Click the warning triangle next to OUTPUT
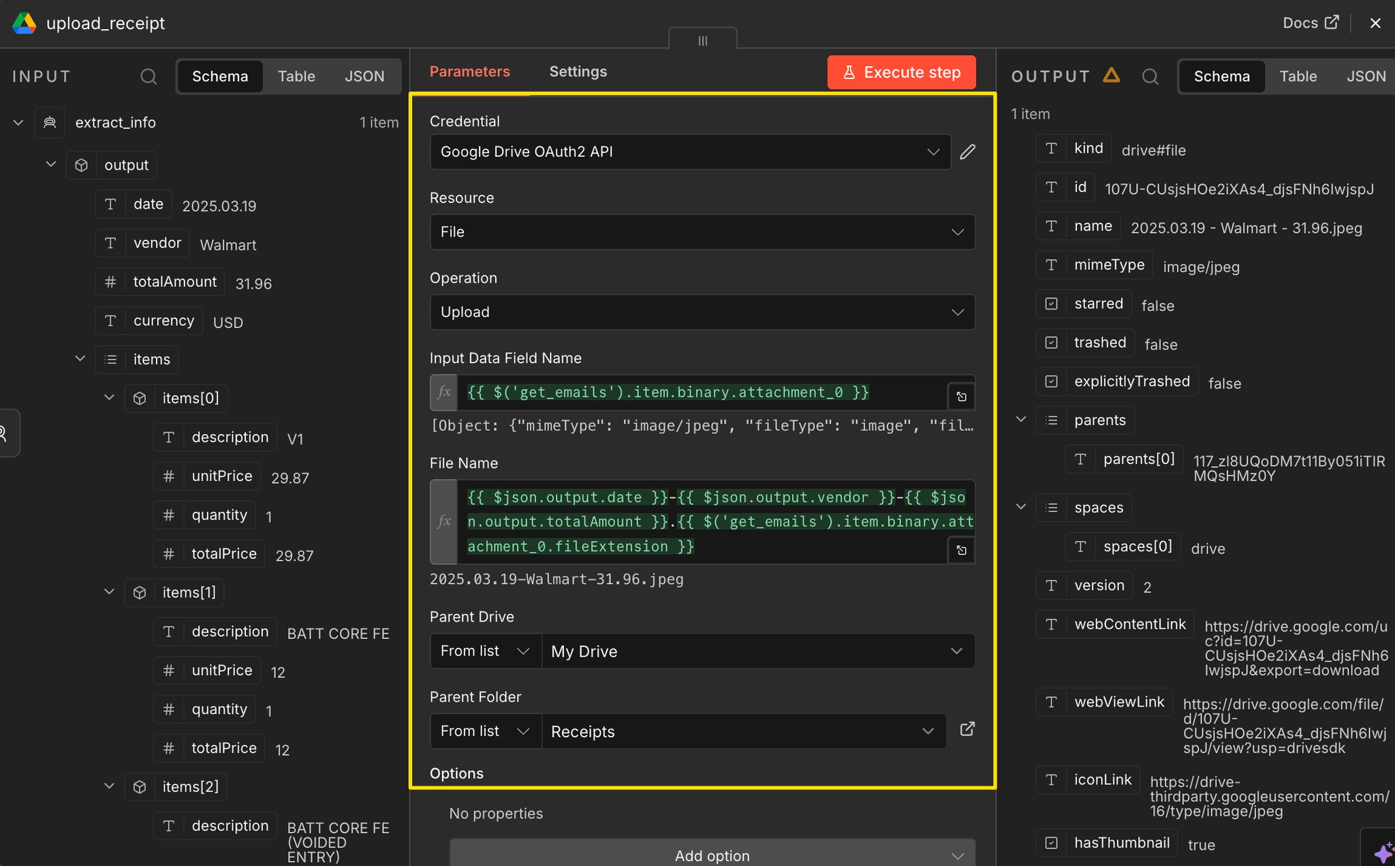 pos(1111,75)
